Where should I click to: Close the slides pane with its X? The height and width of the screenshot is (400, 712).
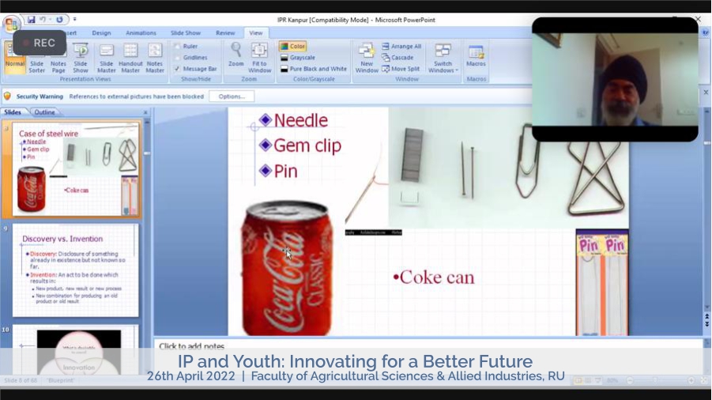[x=145, y=112]
